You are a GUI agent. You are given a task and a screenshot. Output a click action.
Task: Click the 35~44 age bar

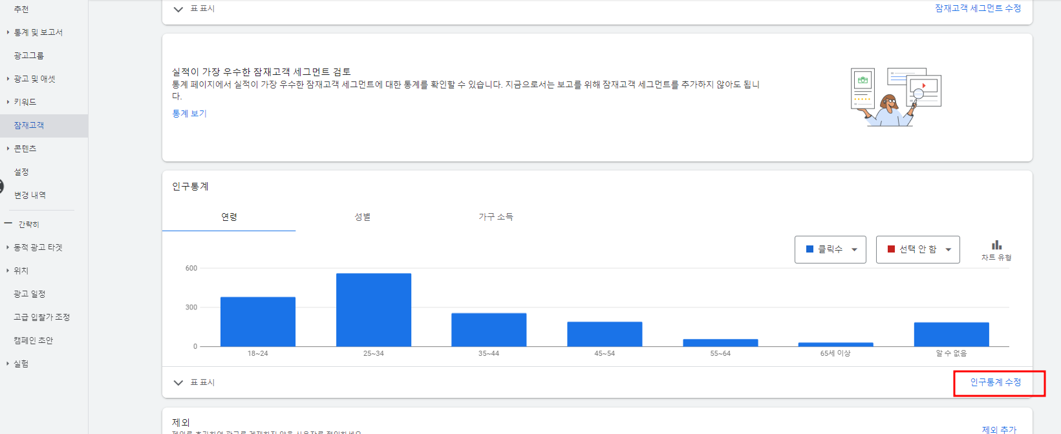pos(489,330)
